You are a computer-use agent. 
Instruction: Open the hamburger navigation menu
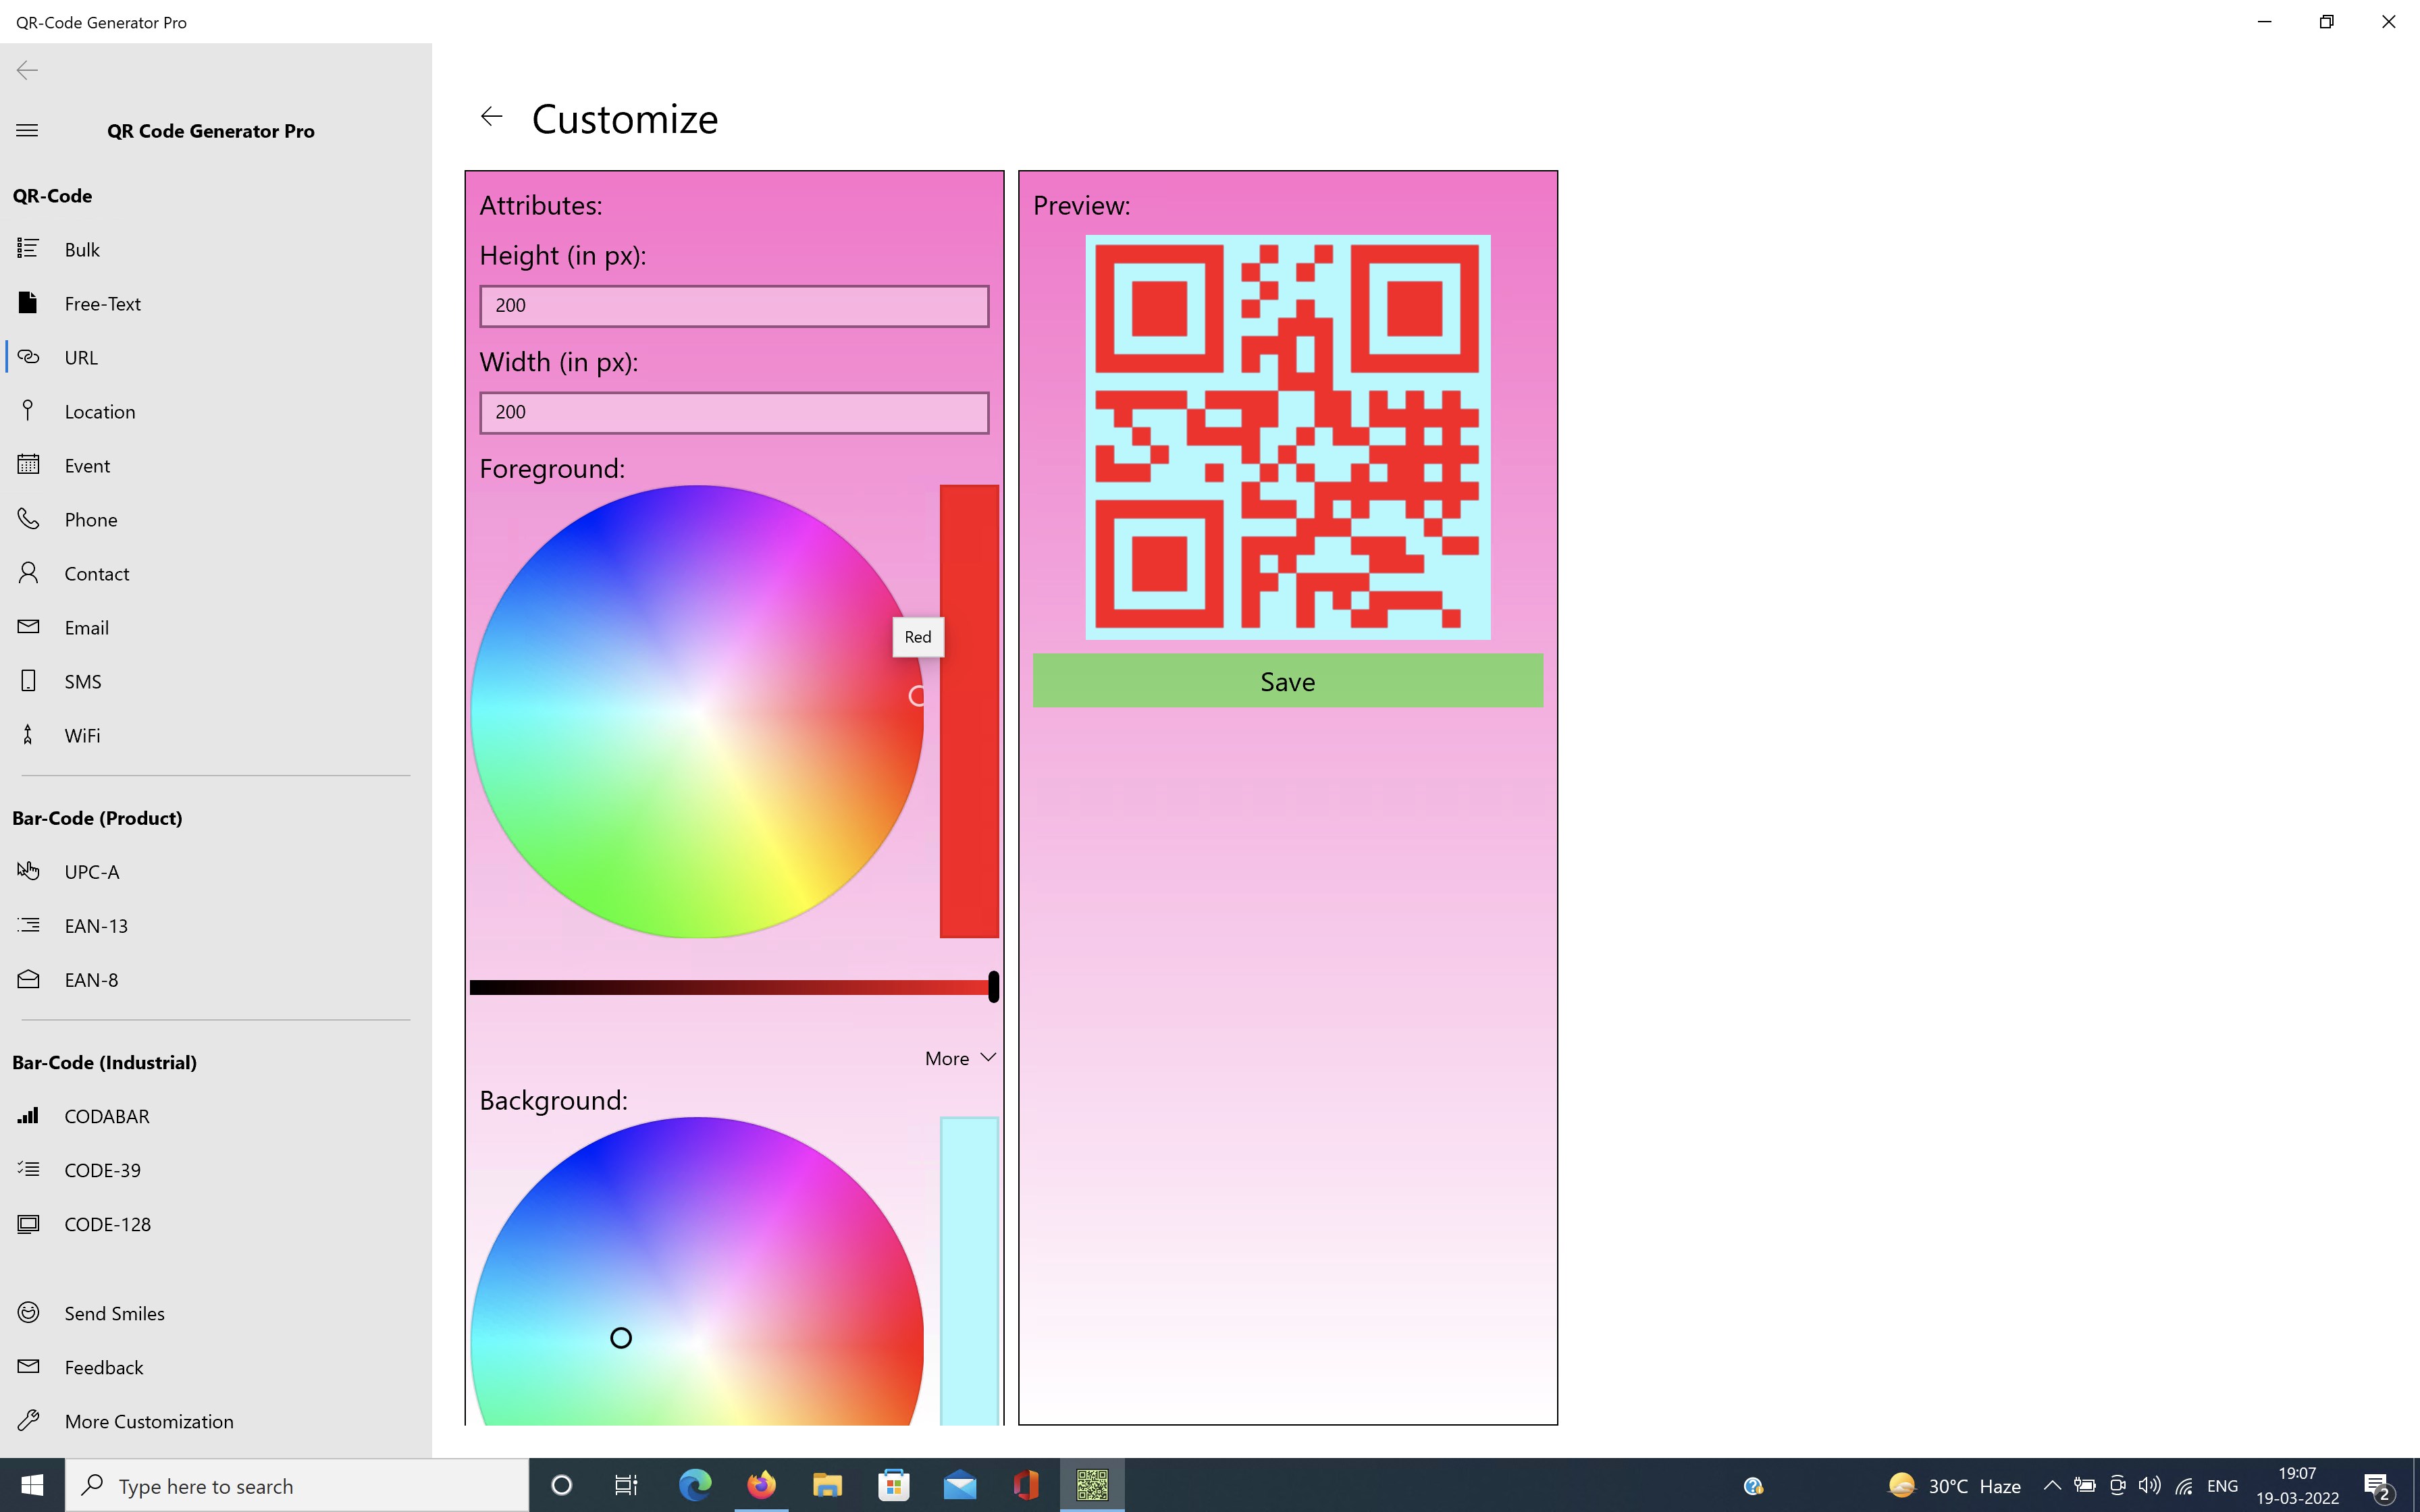27,131
